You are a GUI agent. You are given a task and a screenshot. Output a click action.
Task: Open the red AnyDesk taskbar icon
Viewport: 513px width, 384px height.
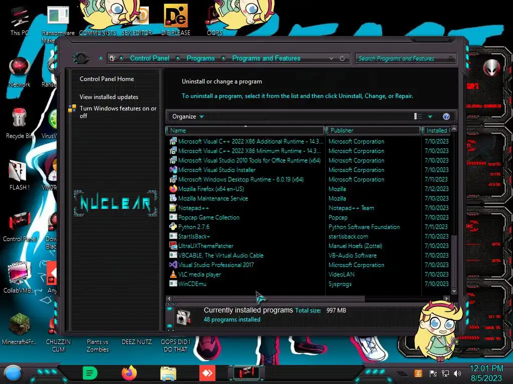(207, 373)
